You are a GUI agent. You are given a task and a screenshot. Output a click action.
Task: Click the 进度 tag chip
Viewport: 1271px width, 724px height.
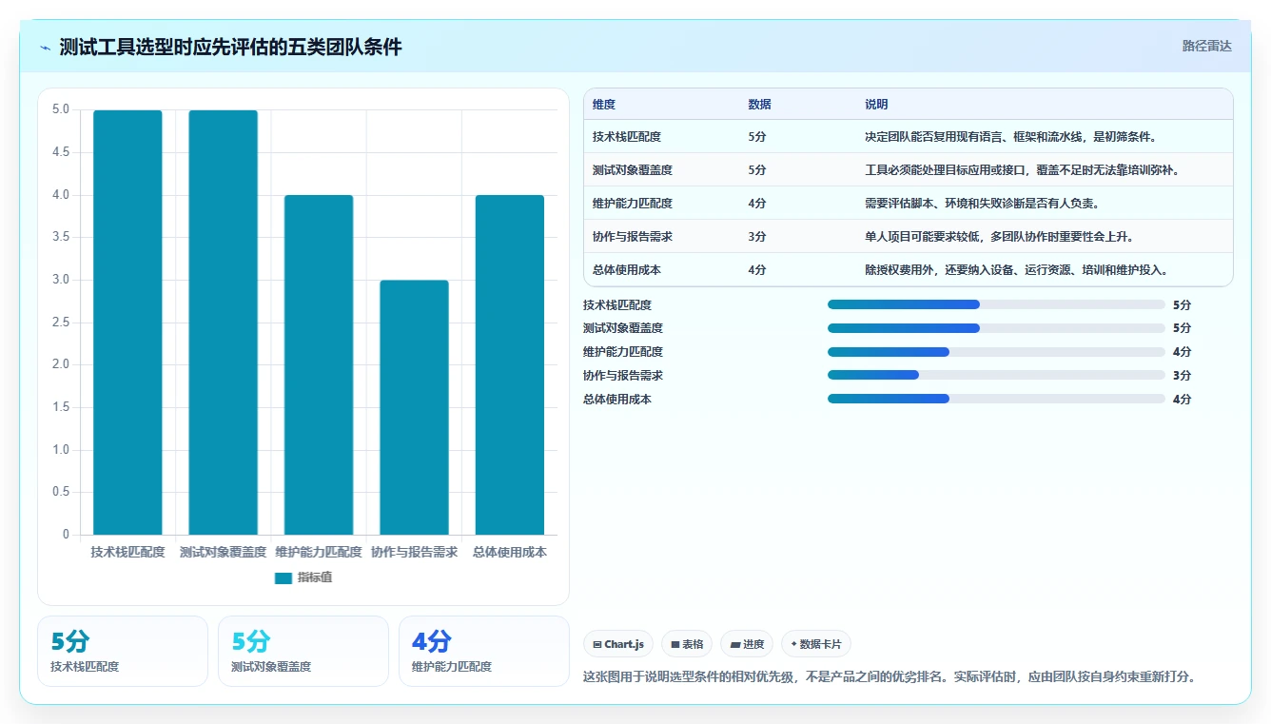[x=747, y=644]
